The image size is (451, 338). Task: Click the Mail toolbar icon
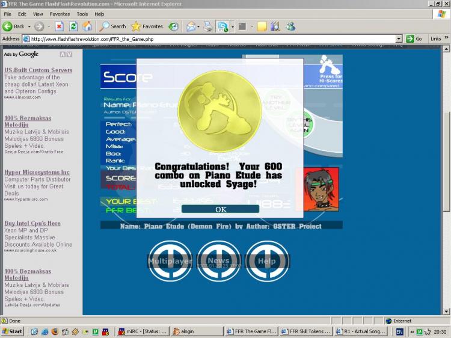click(x=191, y=26)
